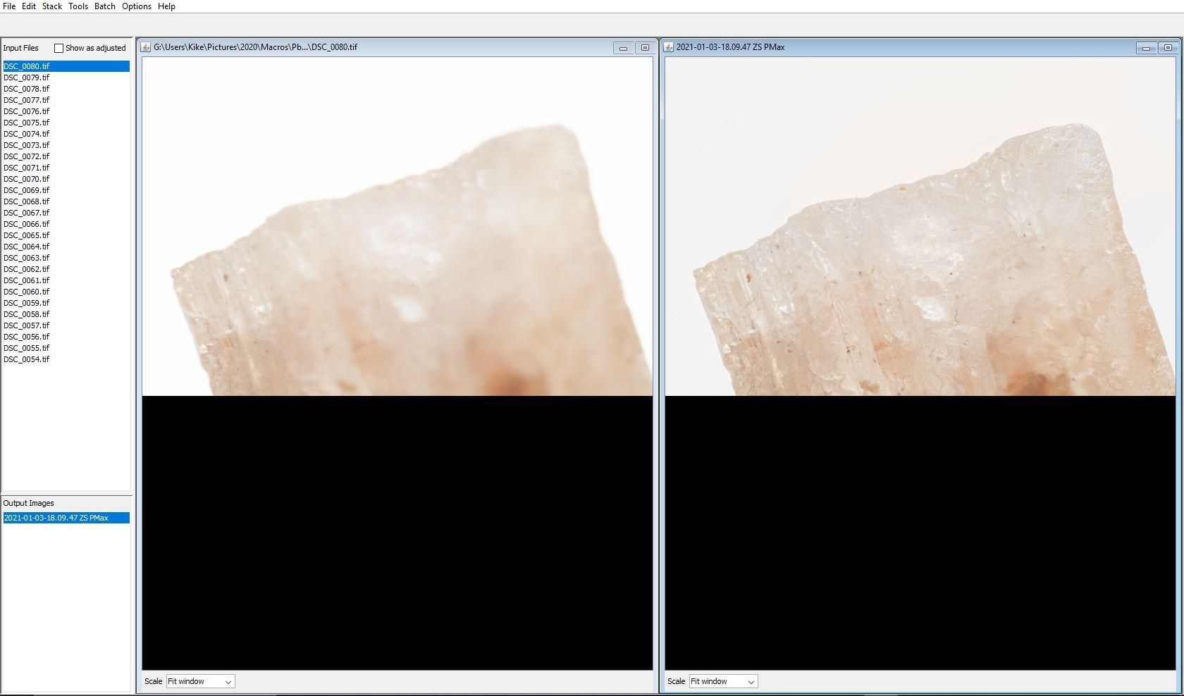Open the Scale dropdown of the PMax output viewer
Viewport: 1184px width, 696px height.
[723, 681]
